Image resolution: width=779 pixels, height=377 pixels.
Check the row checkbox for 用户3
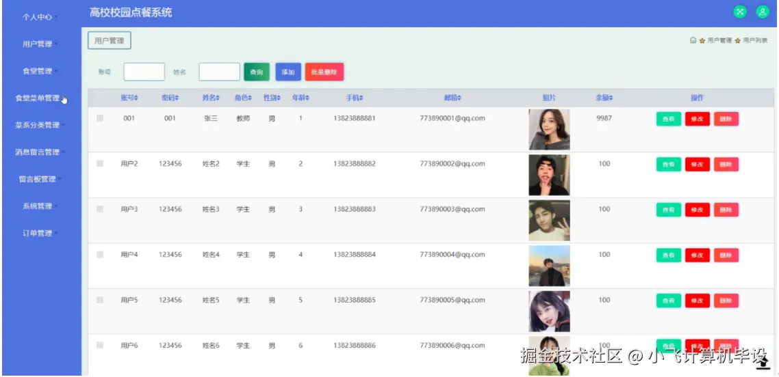point(100,209)
